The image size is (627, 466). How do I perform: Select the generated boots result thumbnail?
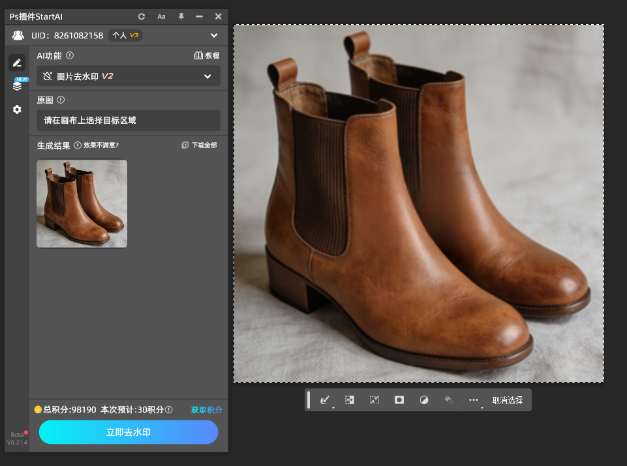82,203
